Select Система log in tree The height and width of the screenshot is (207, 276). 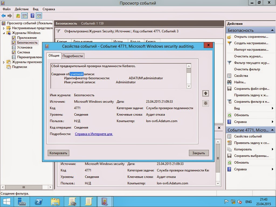[23, 52]
